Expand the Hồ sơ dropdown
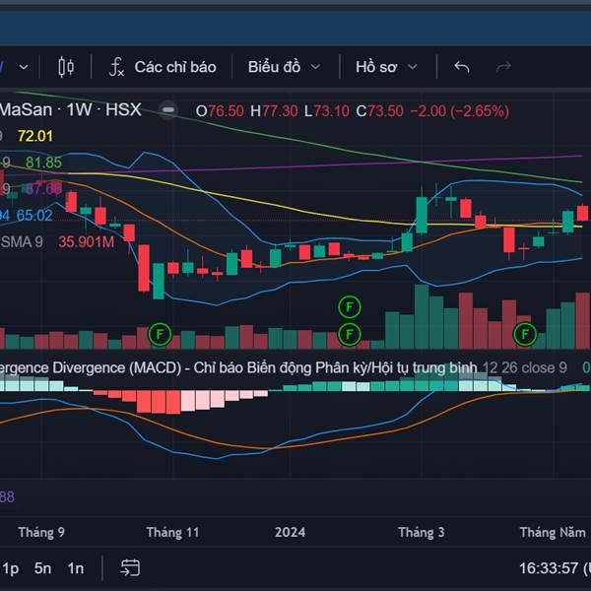This screenshot has width=591, height=591. tap(387, 67)
